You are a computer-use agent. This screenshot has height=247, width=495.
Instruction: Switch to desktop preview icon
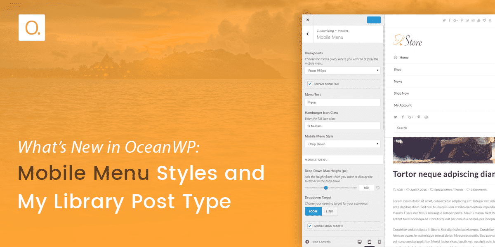tap(359, 242)
